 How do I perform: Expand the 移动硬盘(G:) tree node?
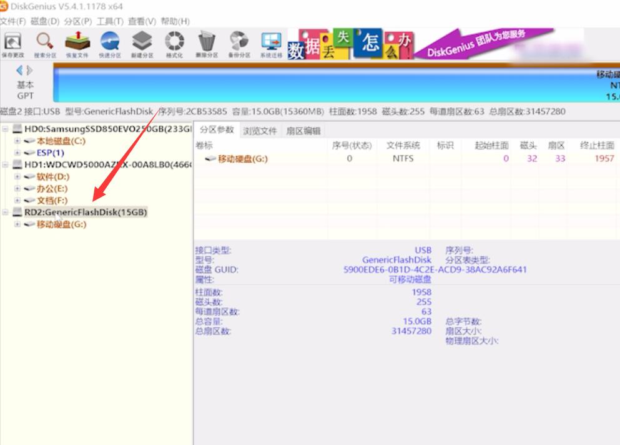click(x=17, y=224)
